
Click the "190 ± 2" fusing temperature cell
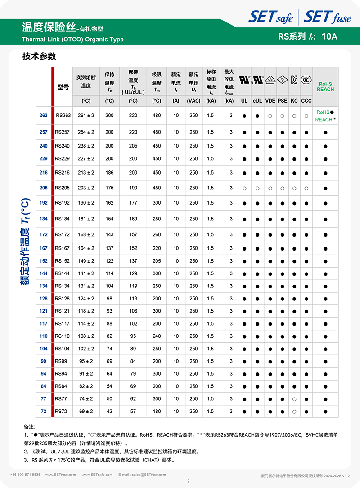click(86, 203)
